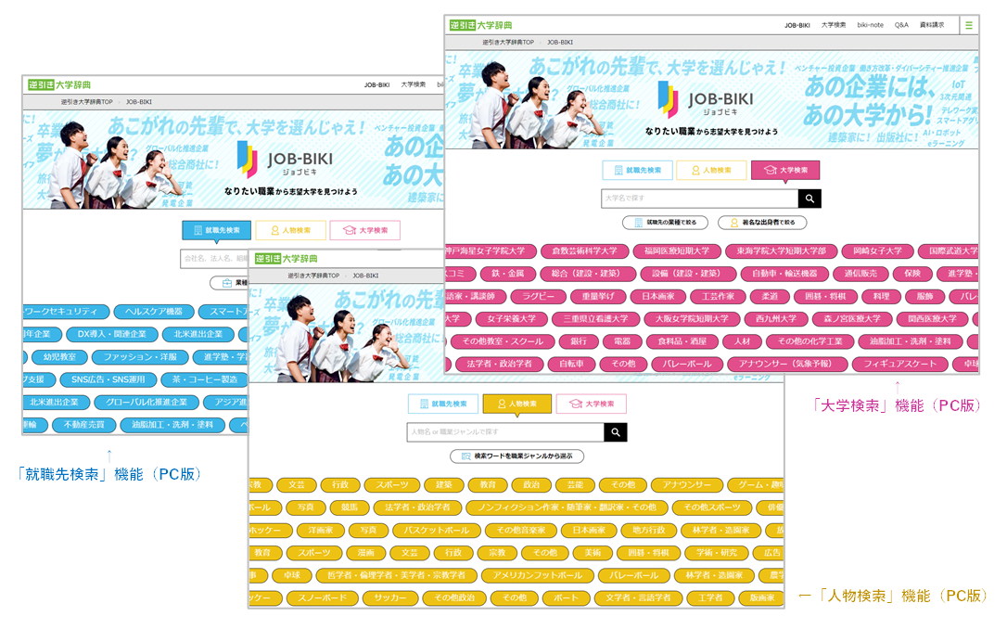Viewport: 1007px width, 629px height.
Task: Select 不動産売買 blue tag
Action: 83,425
